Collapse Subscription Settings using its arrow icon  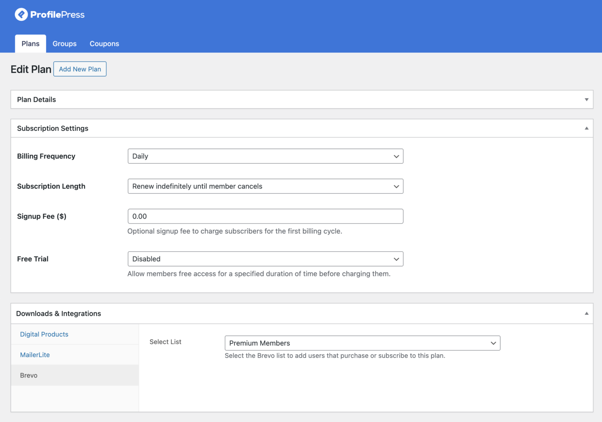[x=586, y=128]
